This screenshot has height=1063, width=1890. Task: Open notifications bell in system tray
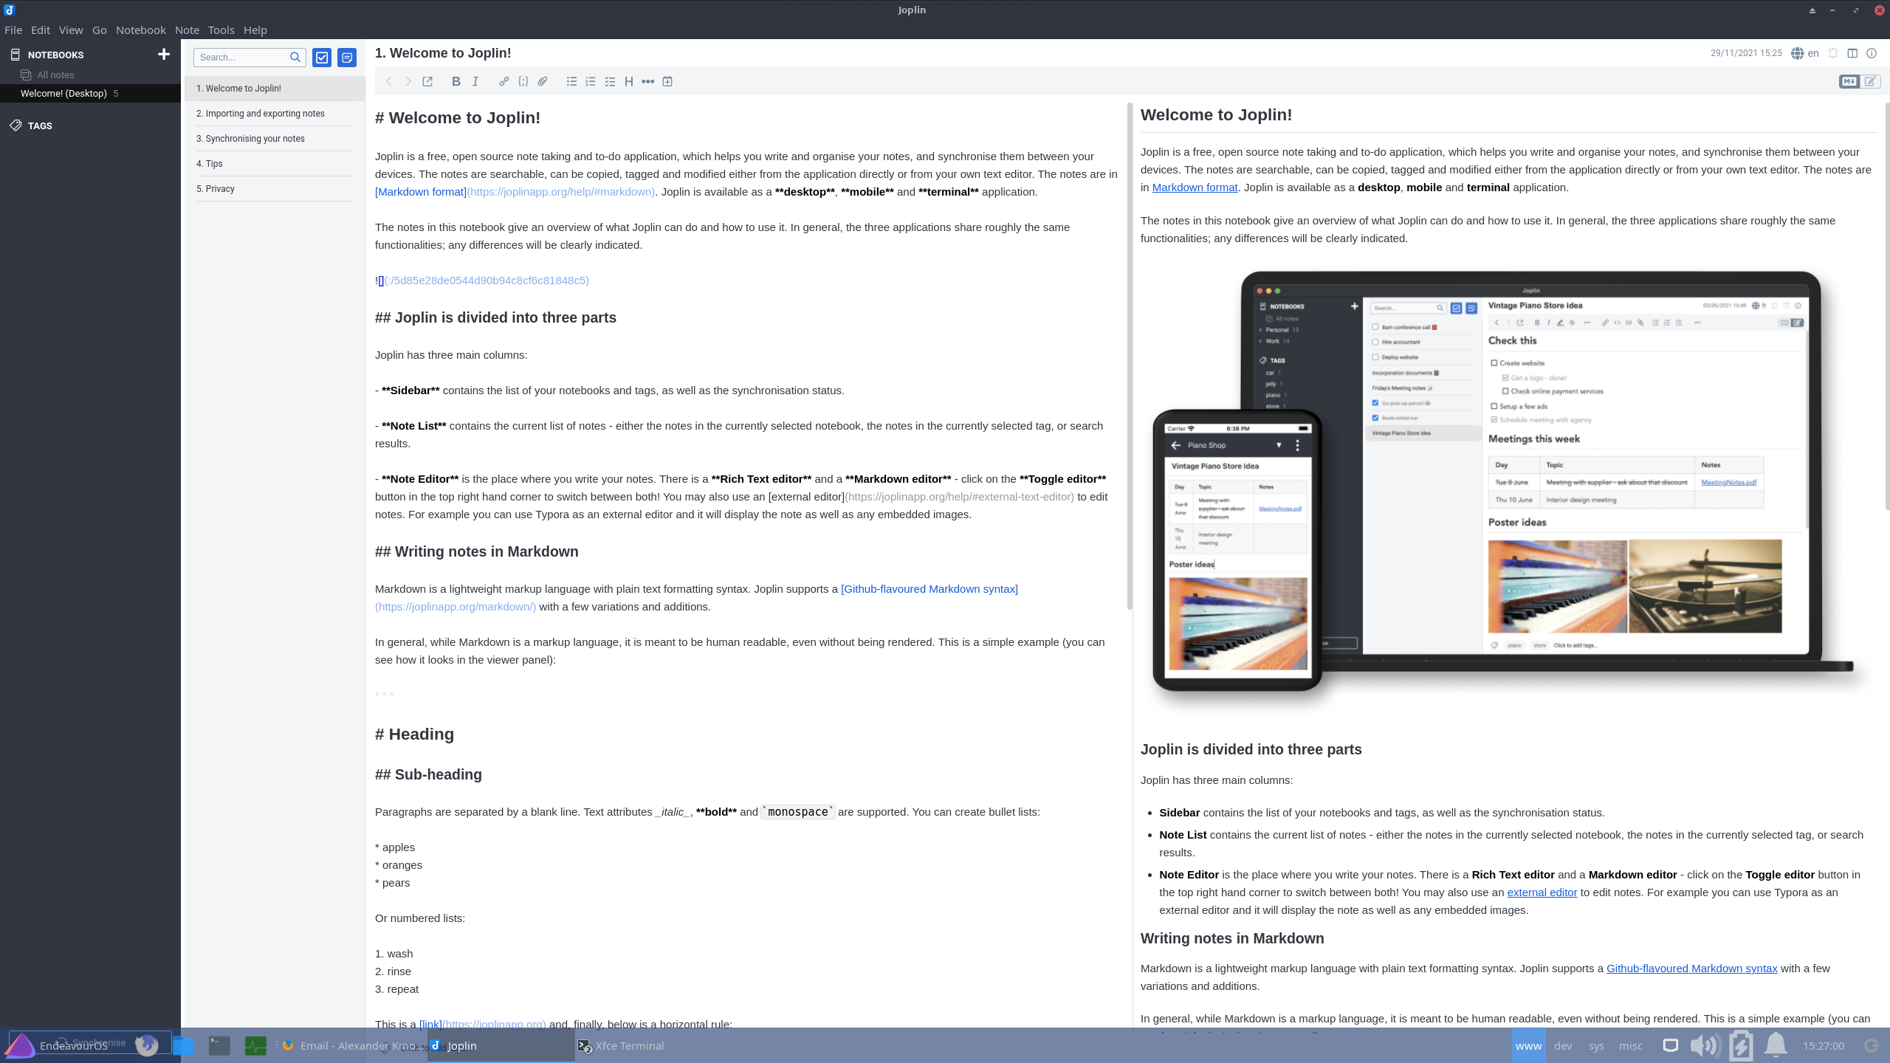tap(1776, 1045)
